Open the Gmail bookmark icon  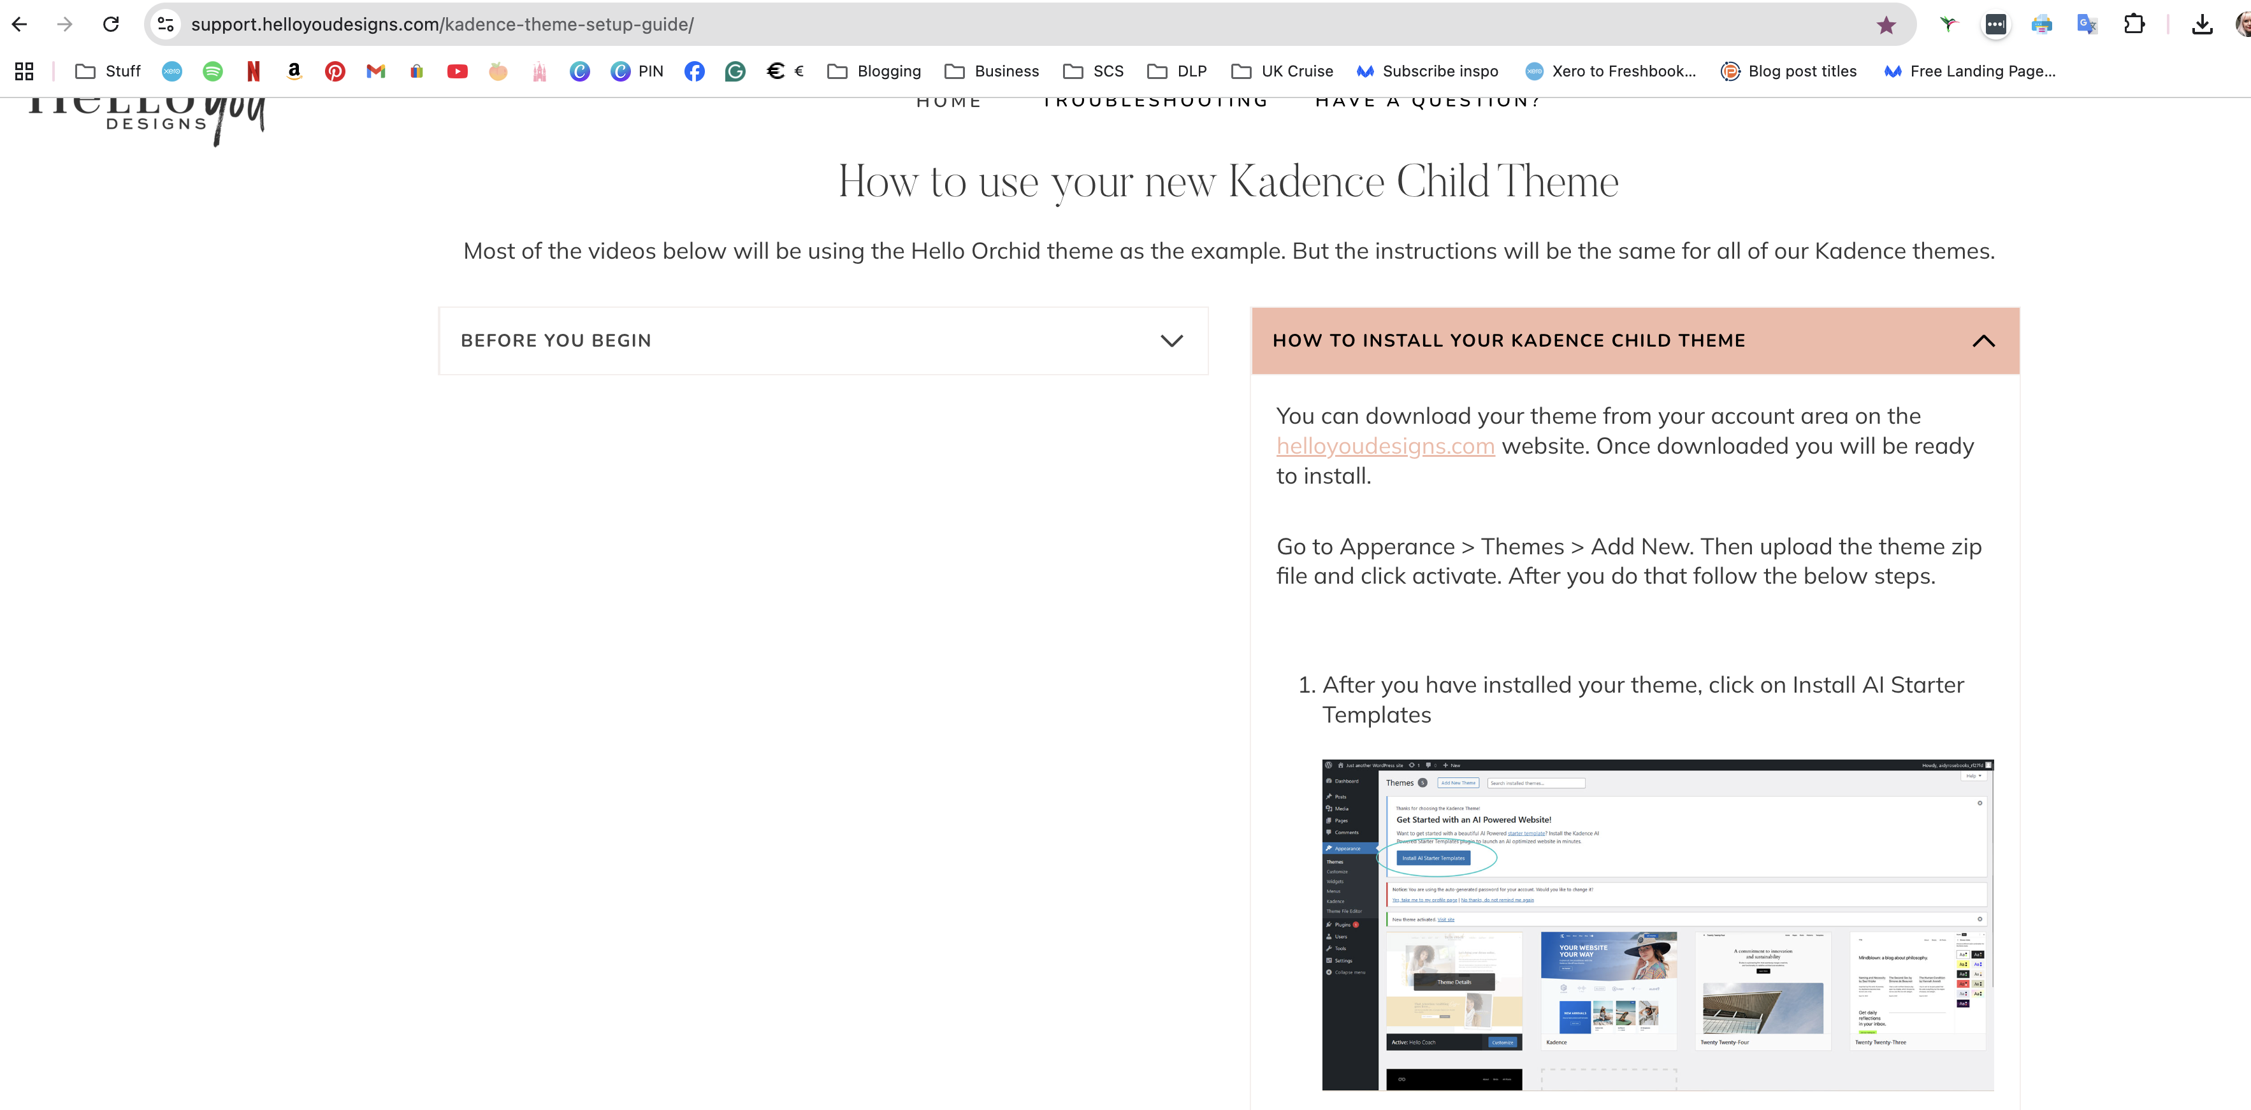(x=376, y=71)
